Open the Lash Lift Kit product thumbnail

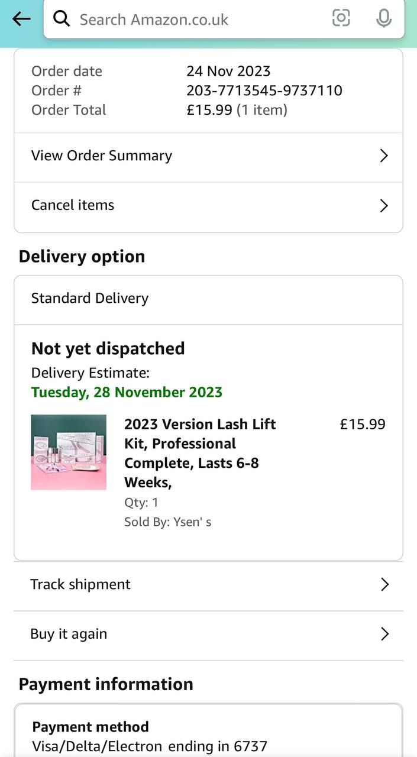[69, 452]
